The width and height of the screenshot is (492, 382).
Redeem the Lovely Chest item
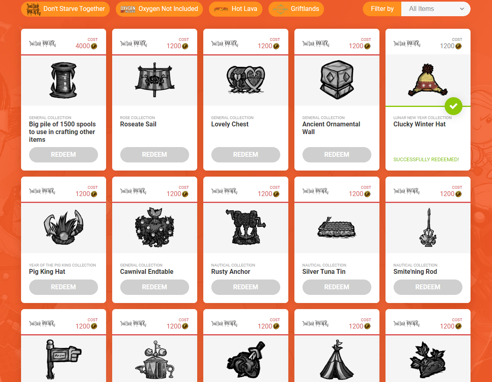click(246, 155)
